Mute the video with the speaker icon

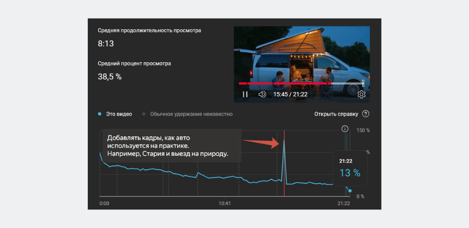click(262, 94)
